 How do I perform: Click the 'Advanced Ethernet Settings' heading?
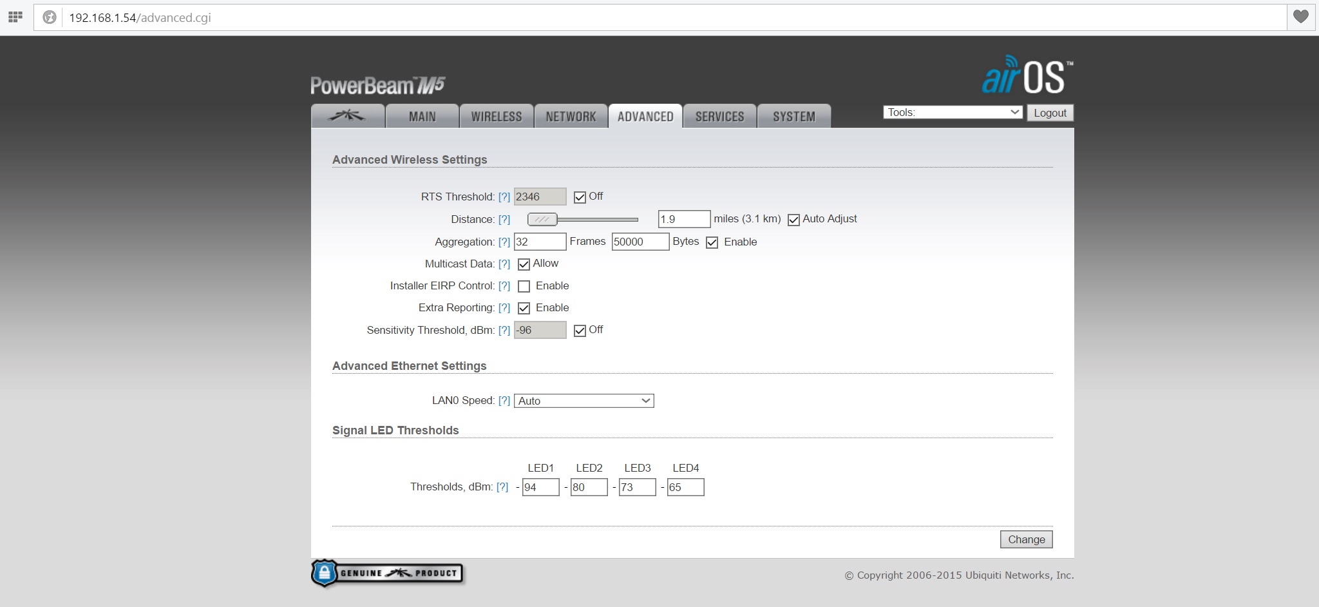pyautogui.click(x=410, y=366)
